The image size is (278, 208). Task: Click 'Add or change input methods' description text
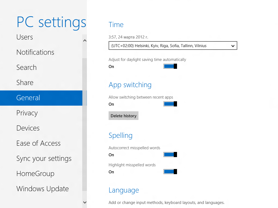[x=166, y=203]
